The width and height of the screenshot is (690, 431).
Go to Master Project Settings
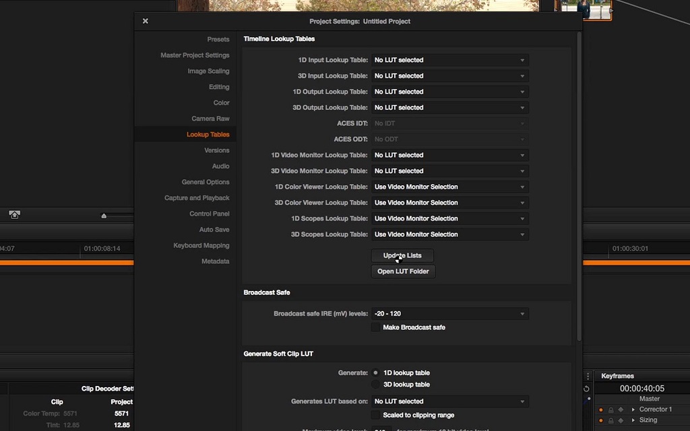(195, 55)
